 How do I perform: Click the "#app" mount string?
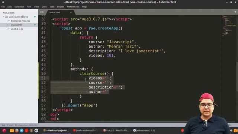point(89,105)
